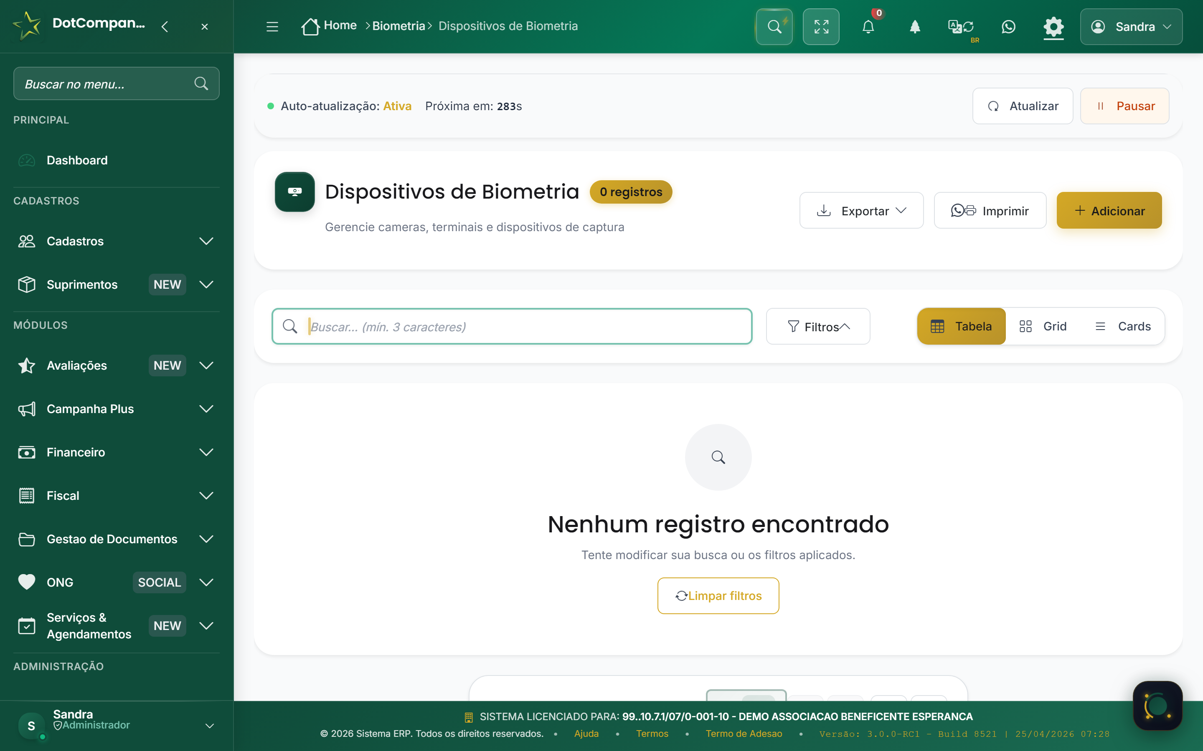The image size is (1203, 751).
Task: Open the settings gear icon
Action: tap(1053, 26)
